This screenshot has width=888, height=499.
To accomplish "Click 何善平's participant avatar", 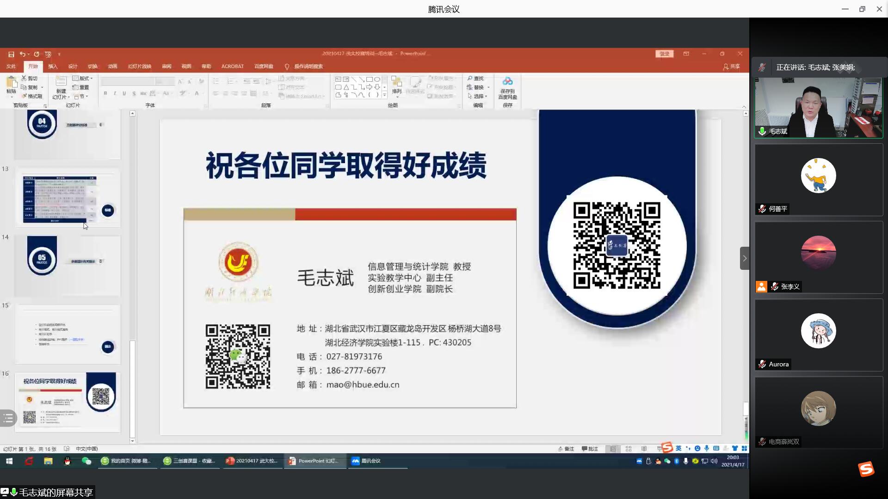I will [818, 176].
